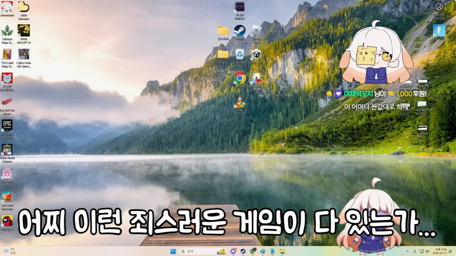Open the playing cards and chips icon
This screenshot has height=256, width=456.
coord(256,78)
